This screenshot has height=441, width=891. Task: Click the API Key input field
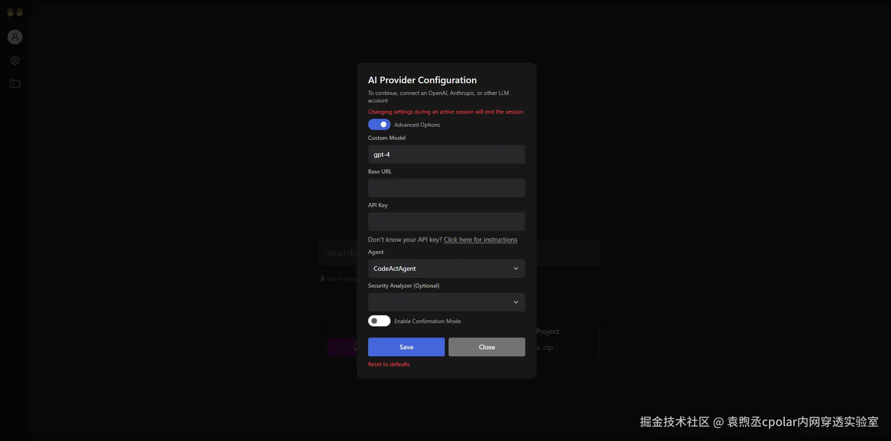[446, 222]
